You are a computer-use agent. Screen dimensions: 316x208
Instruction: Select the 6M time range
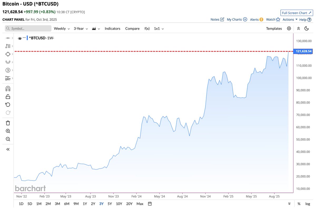(67, 204)
